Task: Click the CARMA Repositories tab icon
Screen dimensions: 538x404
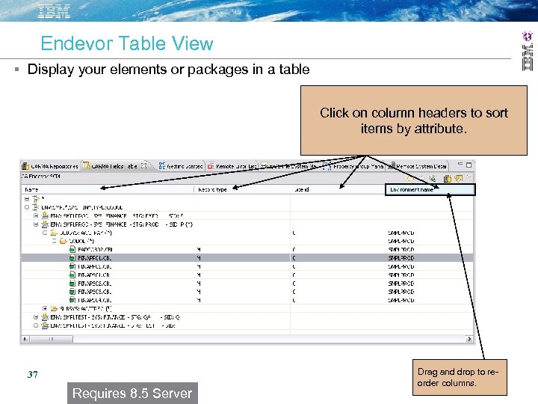Action: [x=25, y=166]
